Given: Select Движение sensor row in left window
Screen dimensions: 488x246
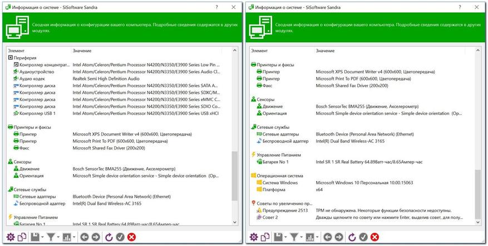Looking at the screenshot, I should 117,169.
